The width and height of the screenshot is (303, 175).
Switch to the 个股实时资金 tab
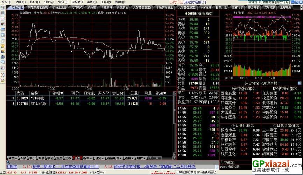[165, 8]
